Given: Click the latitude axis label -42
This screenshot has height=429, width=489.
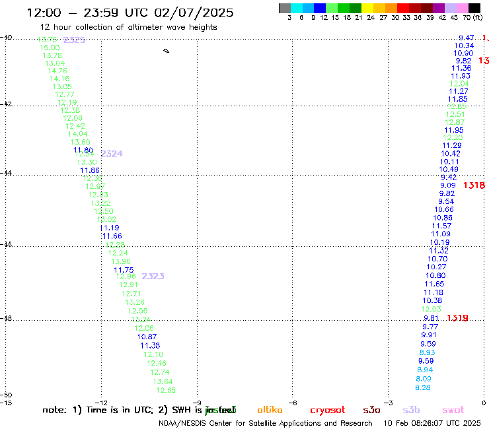Looking at the screenshot, I should [x=6, y=104].
